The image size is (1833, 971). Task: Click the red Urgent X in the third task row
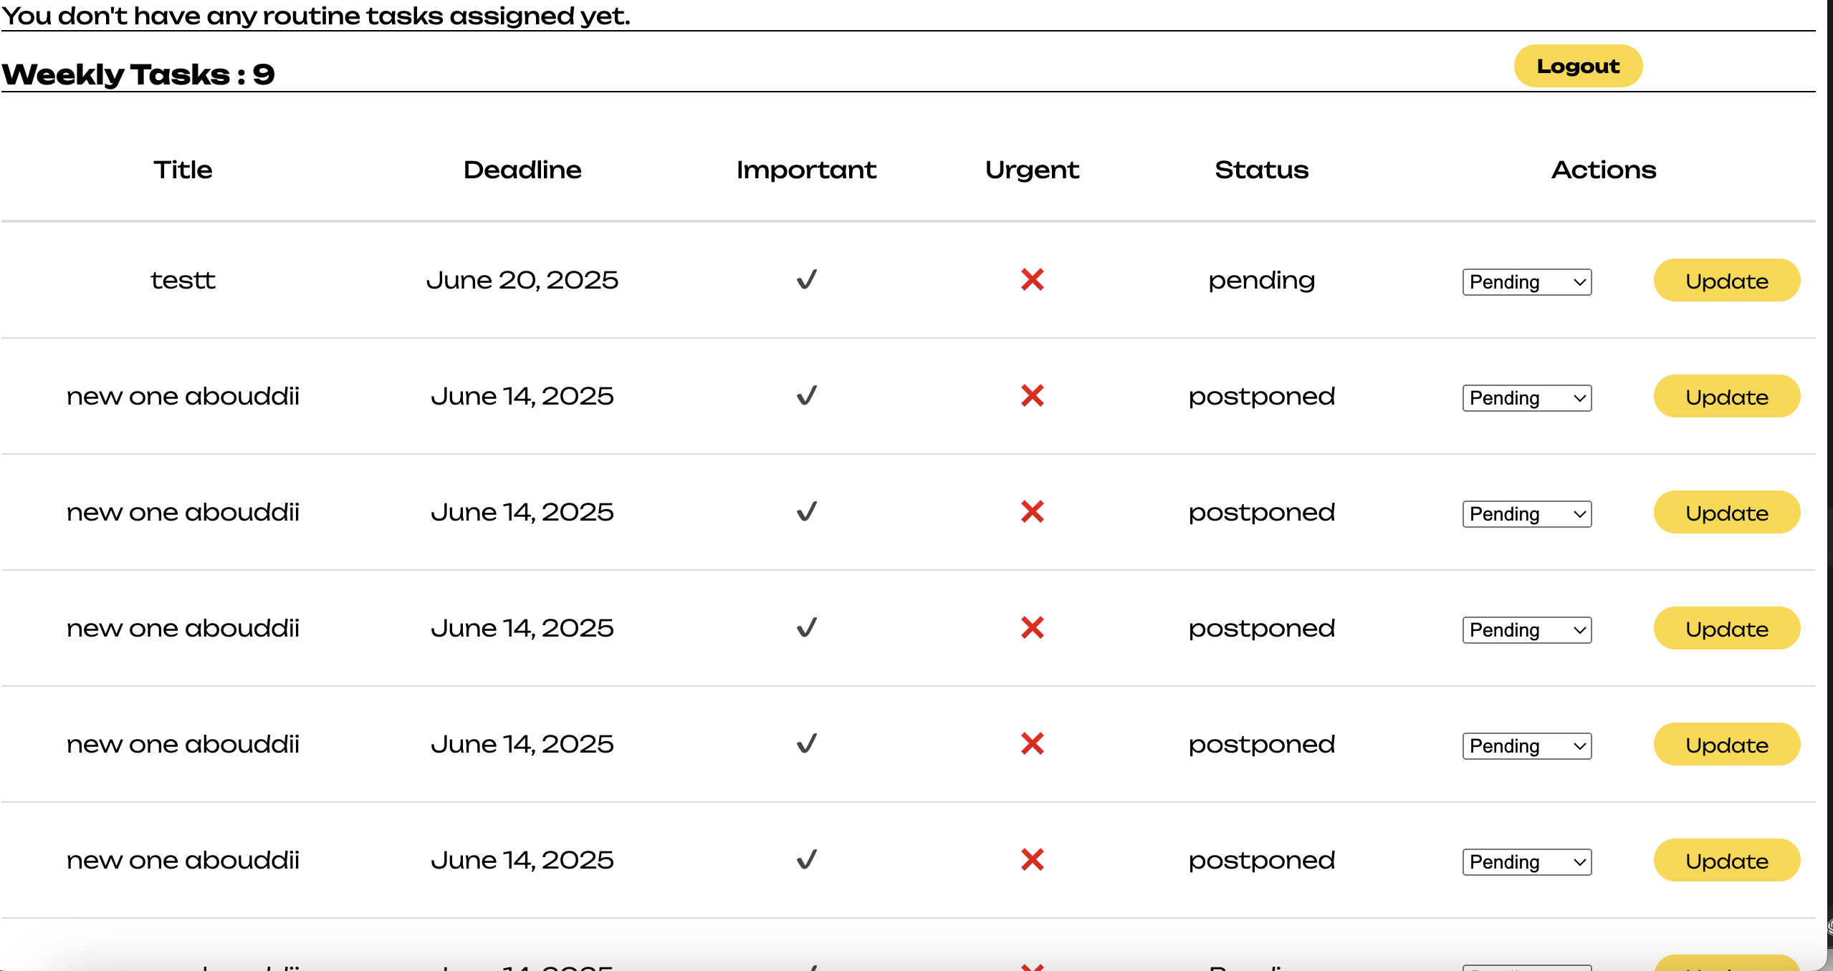pyautogui.click(x=1032, y=511)
